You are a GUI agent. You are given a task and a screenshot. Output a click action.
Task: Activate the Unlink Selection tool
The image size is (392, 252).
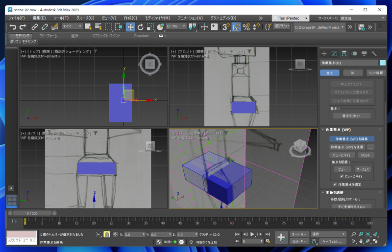coord(45,27)
